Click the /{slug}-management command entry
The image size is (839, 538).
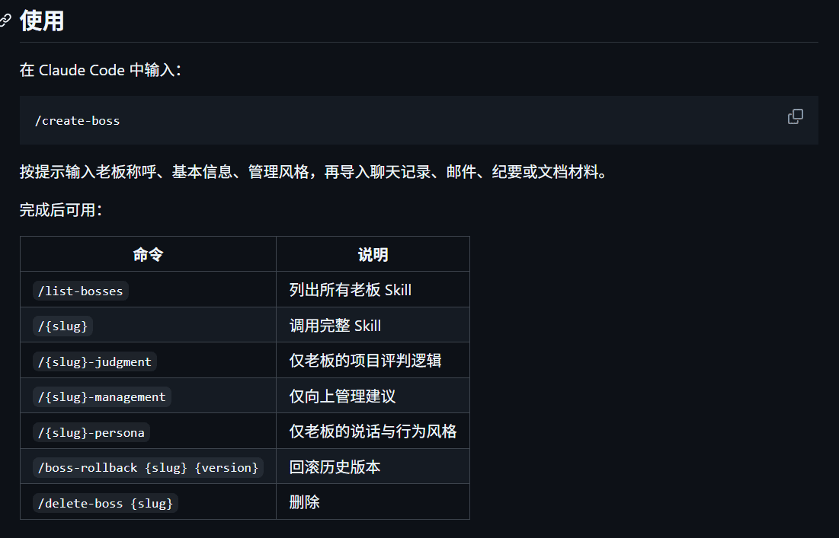pos(101,396)
